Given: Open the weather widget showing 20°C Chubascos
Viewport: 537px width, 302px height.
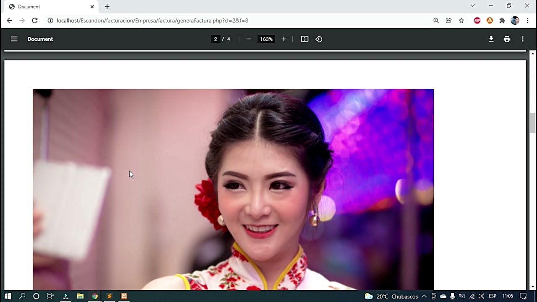Looking at the screenshot, I should pyautogui.click(x=391, y=296).
